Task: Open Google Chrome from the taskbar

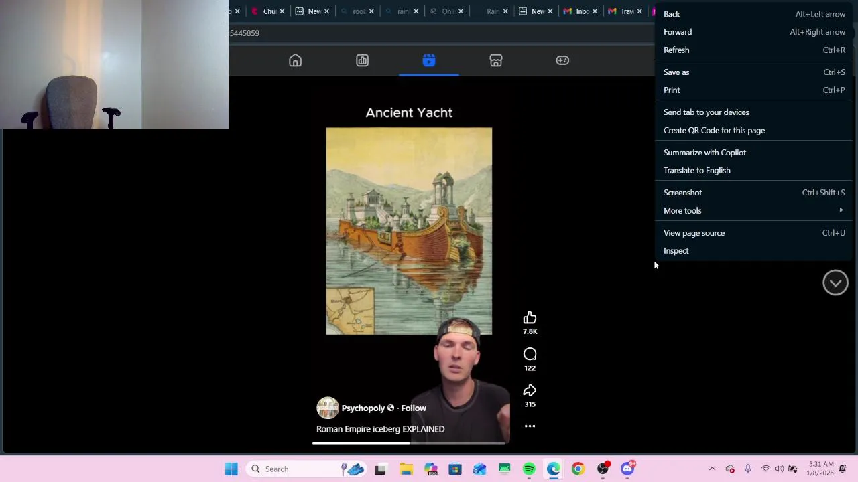Action: (x=578, y=469)
